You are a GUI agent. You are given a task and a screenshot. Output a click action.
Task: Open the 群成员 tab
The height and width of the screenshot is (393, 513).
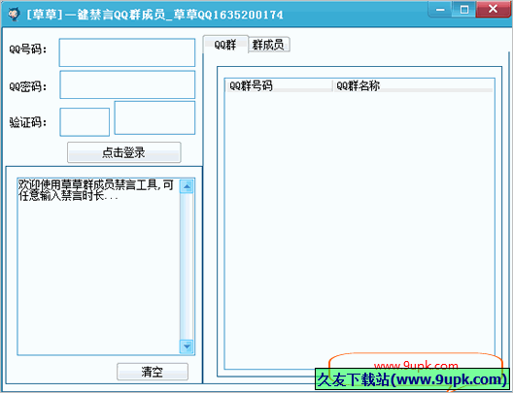click(x=269, y=45)
